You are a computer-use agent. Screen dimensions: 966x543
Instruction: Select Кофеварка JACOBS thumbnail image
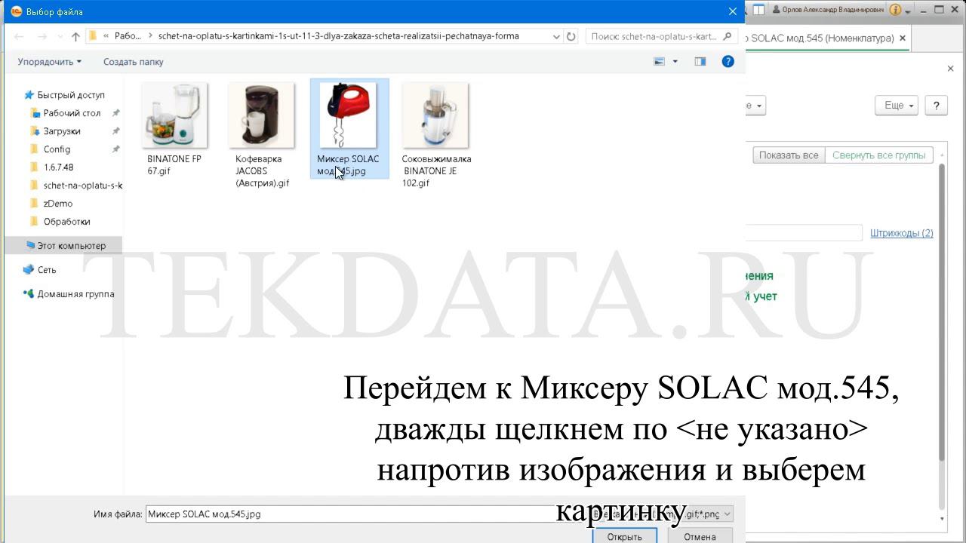pos(261,115)
